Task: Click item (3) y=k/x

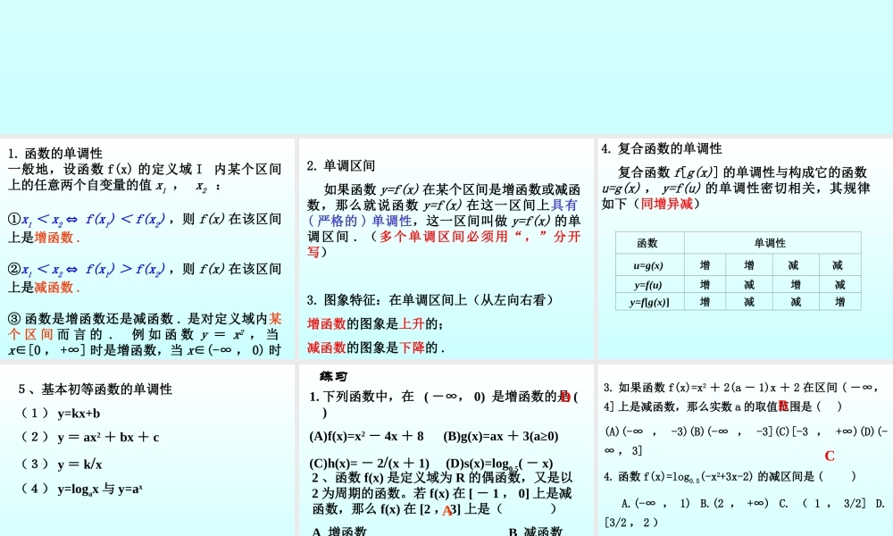Action: point(61,465)
